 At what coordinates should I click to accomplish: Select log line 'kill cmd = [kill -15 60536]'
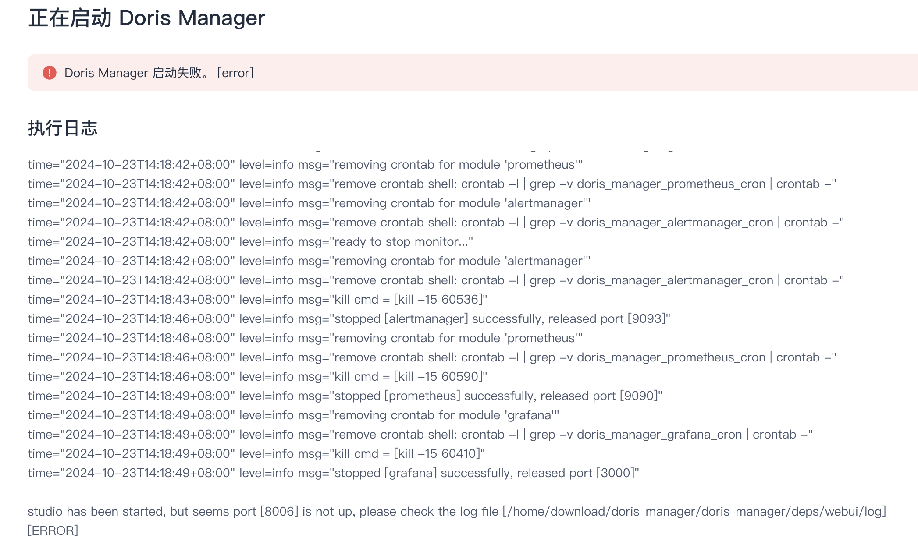(x=258, y=300)
